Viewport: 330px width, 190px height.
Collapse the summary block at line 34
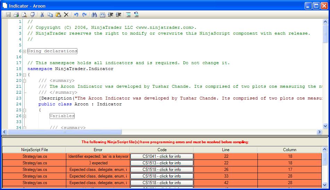tap(24, 128)
